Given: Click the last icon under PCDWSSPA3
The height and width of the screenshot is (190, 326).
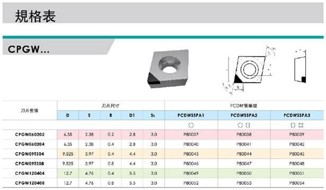Looking at the screenshot, I should tap(301, 125).
